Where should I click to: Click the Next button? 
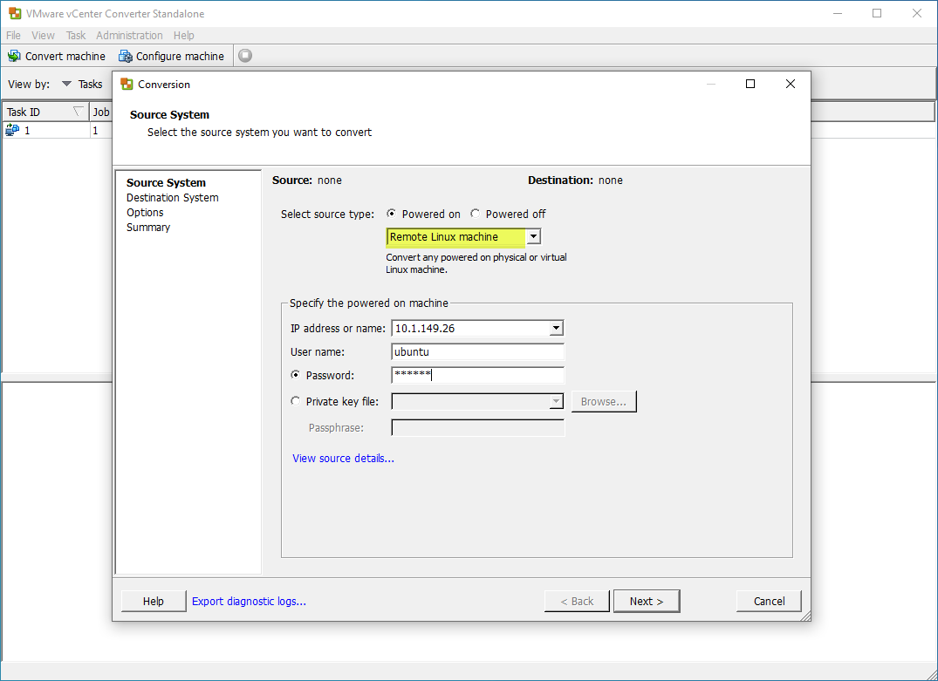[646, 601]
